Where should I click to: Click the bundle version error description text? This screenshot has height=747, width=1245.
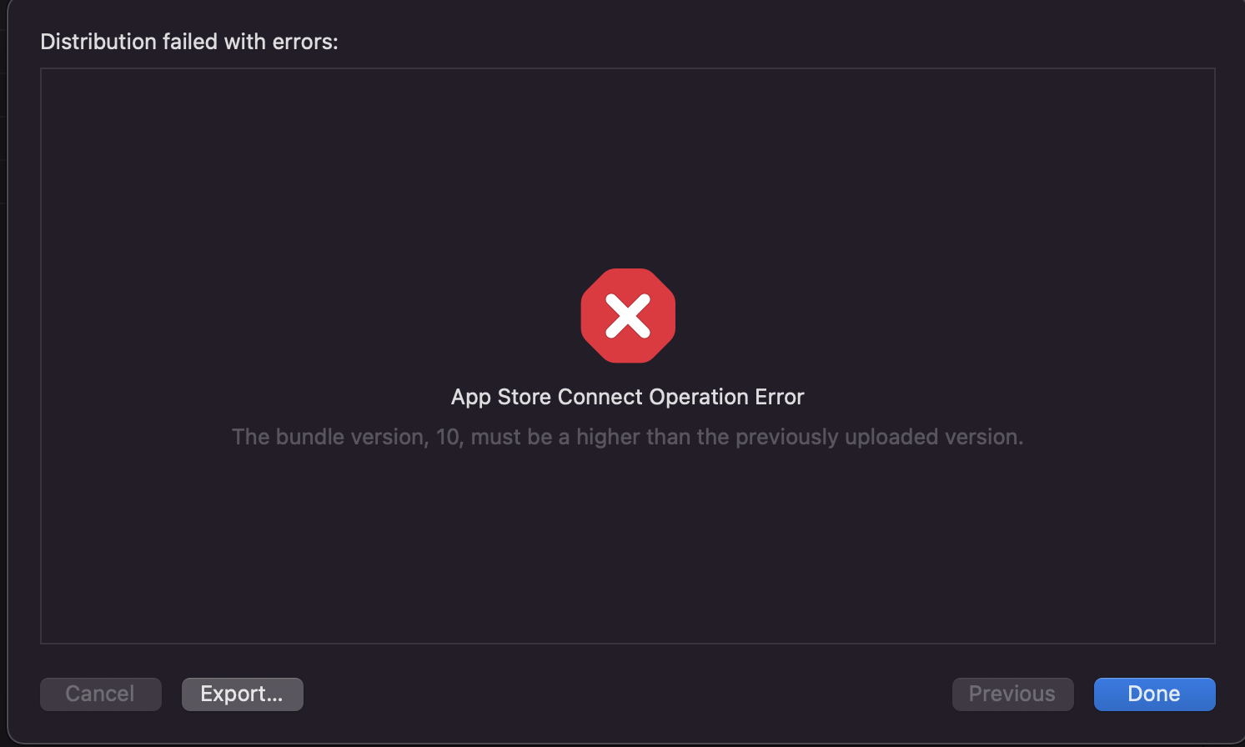pyautogui.click(x=627, y=437)
